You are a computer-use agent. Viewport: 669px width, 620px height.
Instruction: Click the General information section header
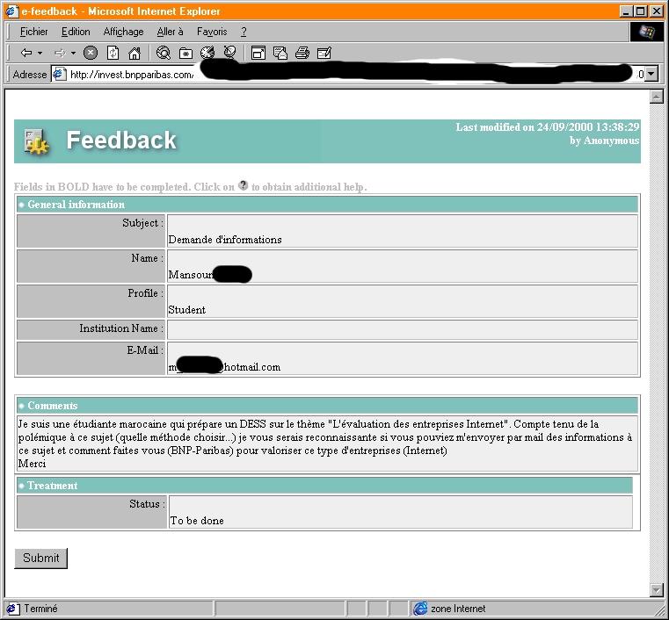click(x=328, y=205)
